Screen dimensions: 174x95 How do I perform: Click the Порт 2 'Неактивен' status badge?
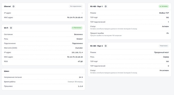pyautogui.click(x=164, y=46)
